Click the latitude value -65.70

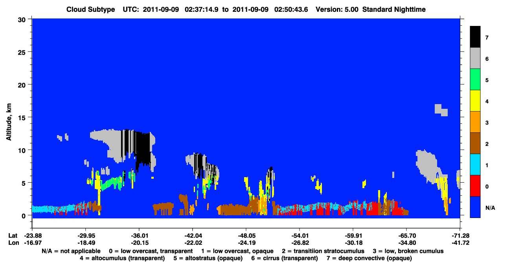[x=406, y=235]
